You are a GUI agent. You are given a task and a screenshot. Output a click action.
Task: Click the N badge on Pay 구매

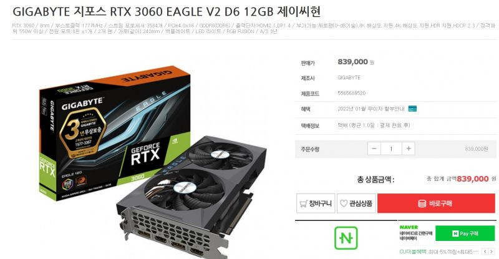pos(455,233)
